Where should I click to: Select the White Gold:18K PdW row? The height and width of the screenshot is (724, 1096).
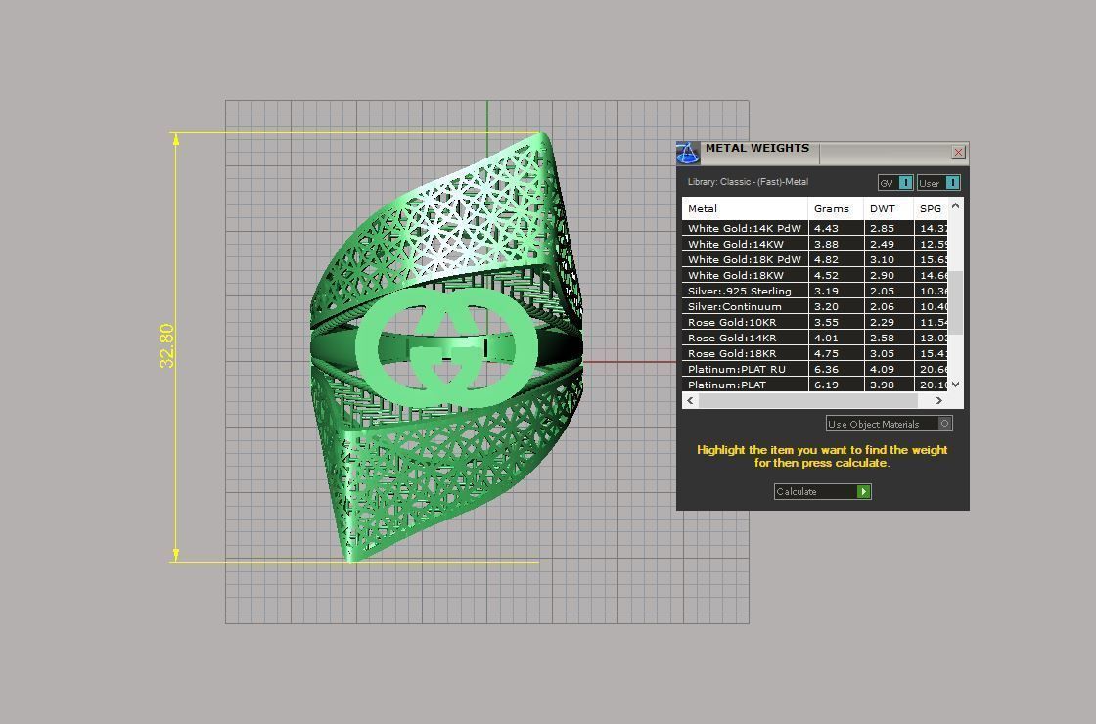tap(814, 259)
